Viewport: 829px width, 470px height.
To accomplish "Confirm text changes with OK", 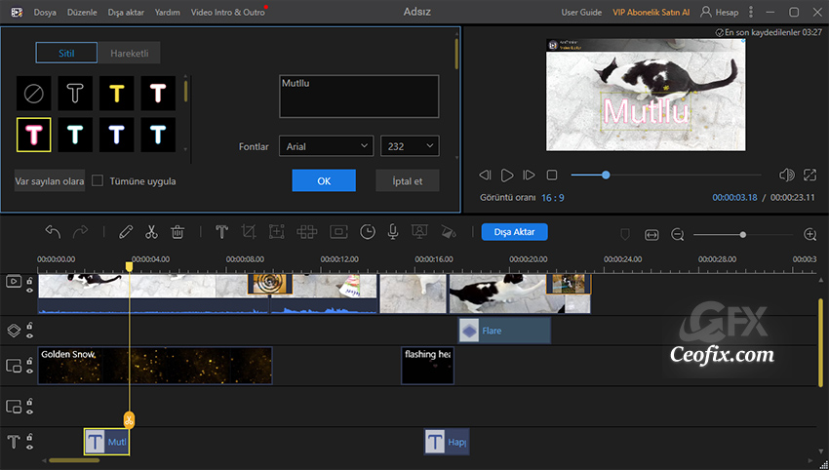I will tap(324, 180).
